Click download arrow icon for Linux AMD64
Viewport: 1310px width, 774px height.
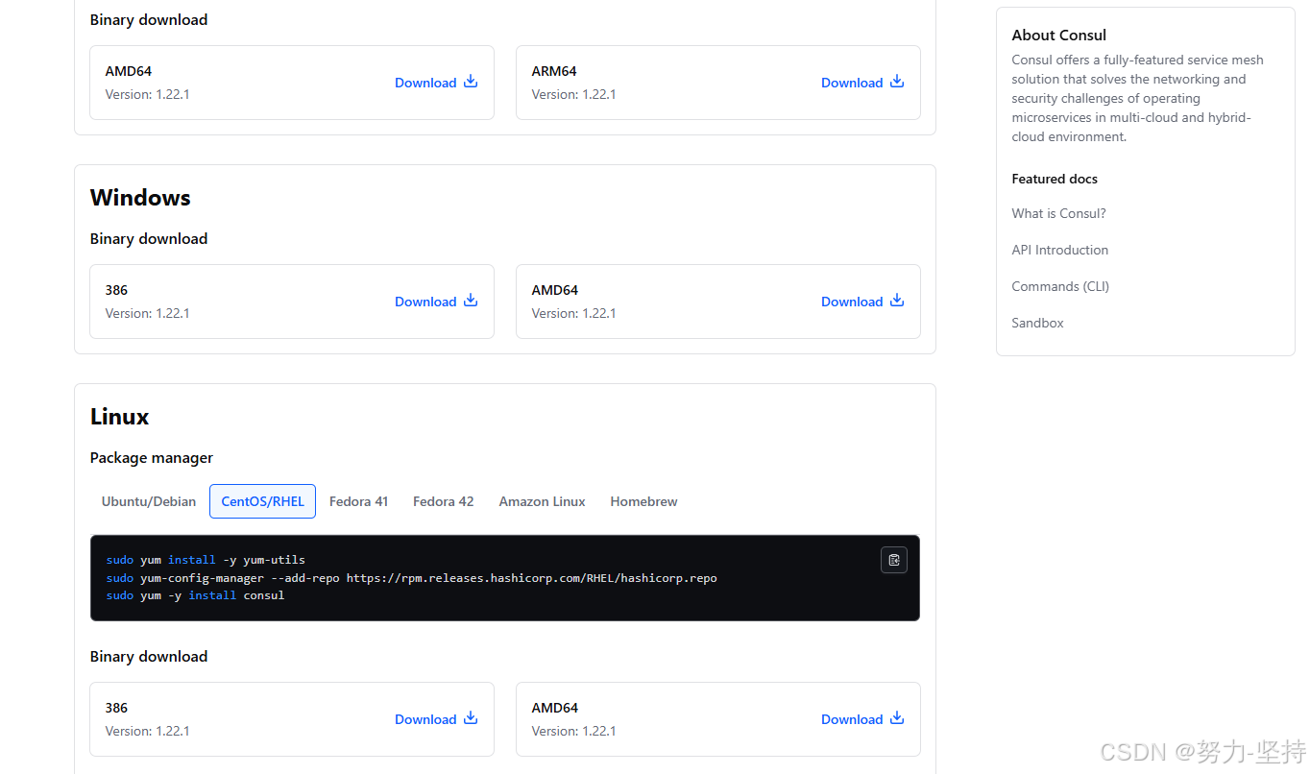tap(897, 718)
